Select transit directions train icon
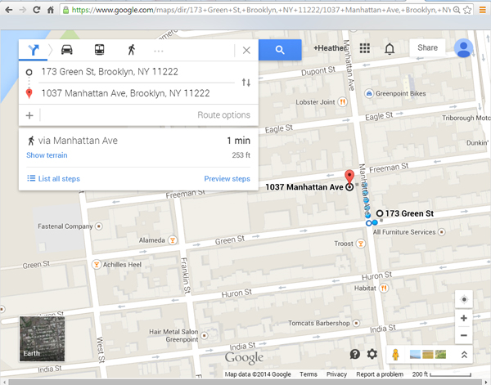This screenshot has height=385, width=491. point(99,50)
